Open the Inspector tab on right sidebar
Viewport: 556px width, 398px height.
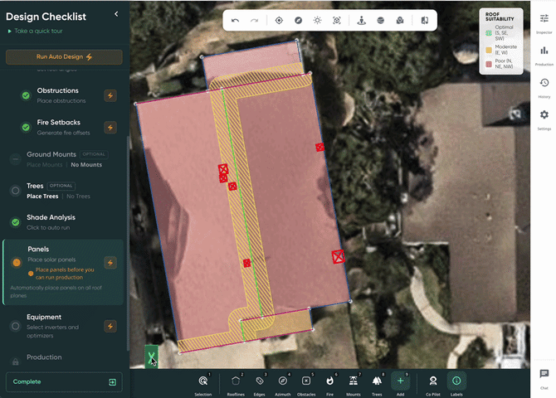point(544,22)
